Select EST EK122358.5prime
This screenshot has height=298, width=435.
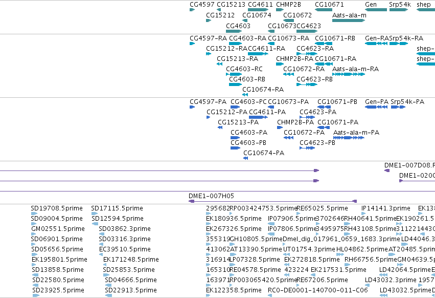tap(234, 290)
